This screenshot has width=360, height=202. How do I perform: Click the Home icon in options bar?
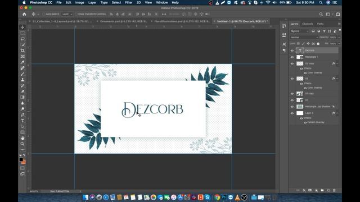(x=24, y=14)
